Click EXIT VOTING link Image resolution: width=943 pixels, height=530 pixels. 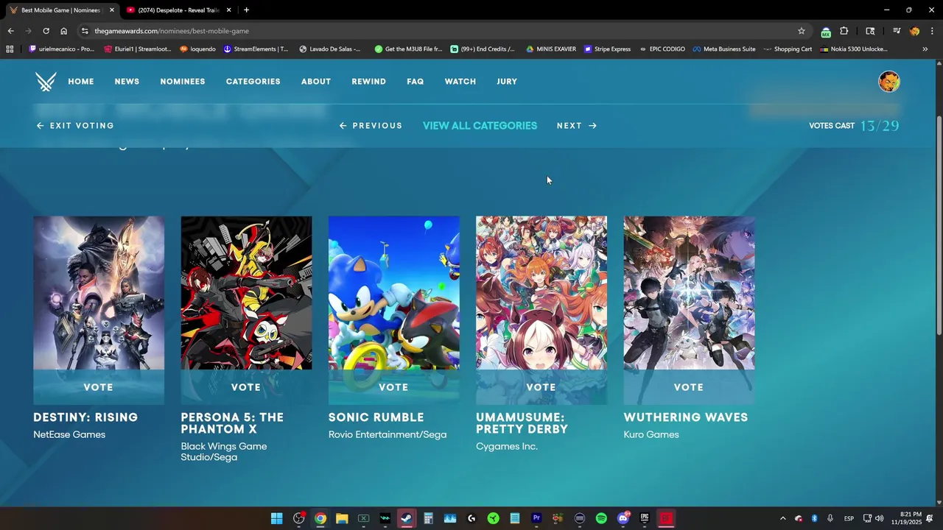click(75, 126)
